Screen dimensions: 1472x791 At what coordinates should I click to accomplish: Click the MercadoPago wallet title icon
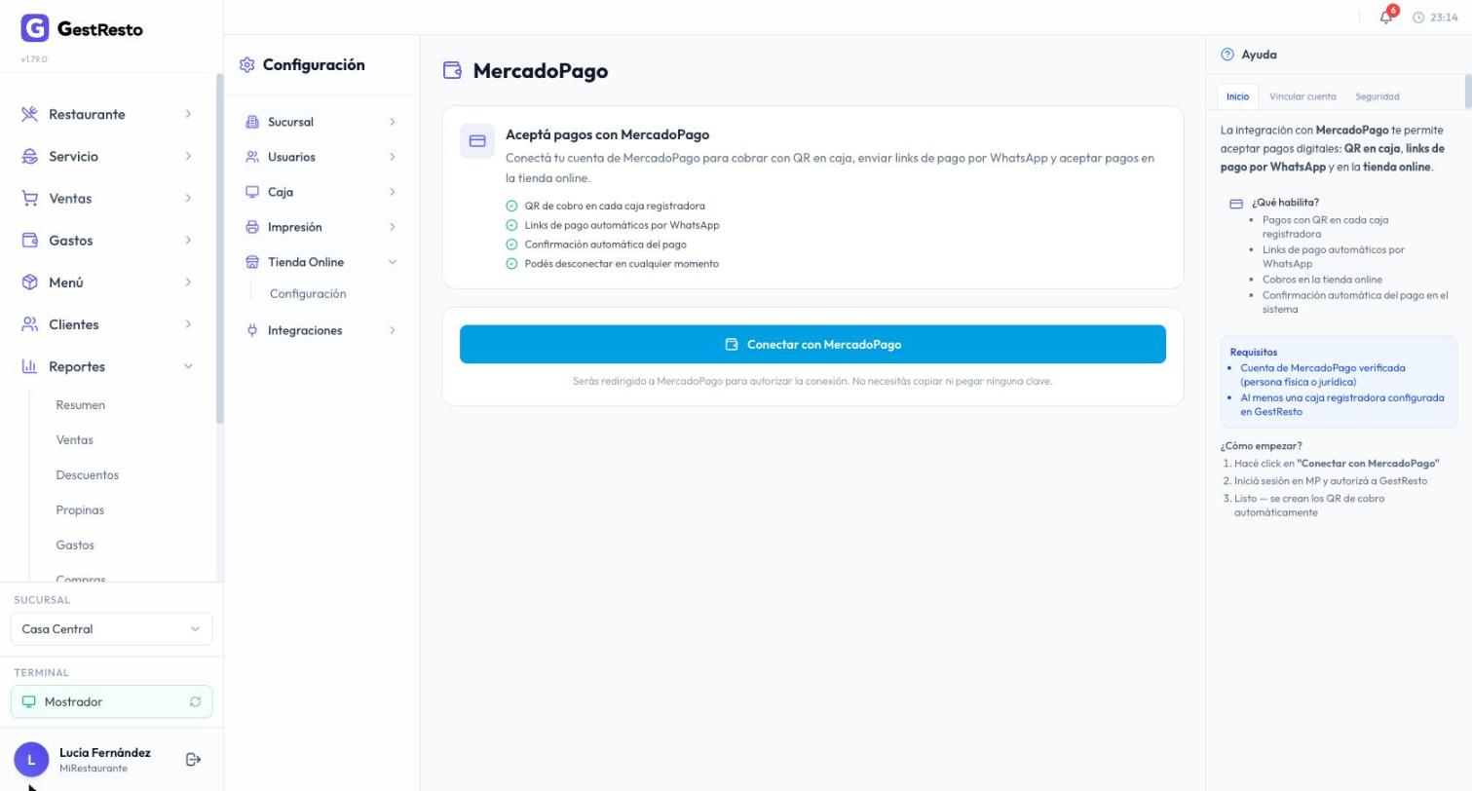pos(452,70)
